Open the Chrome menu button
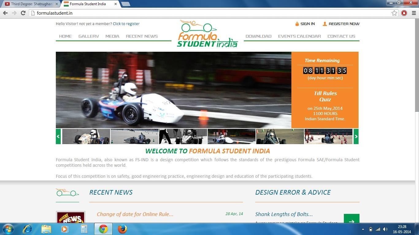 tap(414, 13)
